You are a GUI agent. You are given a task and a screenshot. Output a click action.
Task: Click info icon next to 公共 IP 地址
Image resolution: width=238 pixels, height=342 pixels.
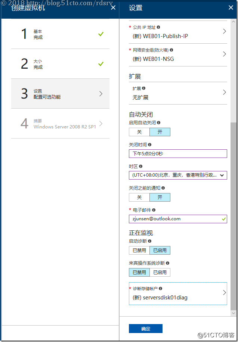(x=159, y=27)
